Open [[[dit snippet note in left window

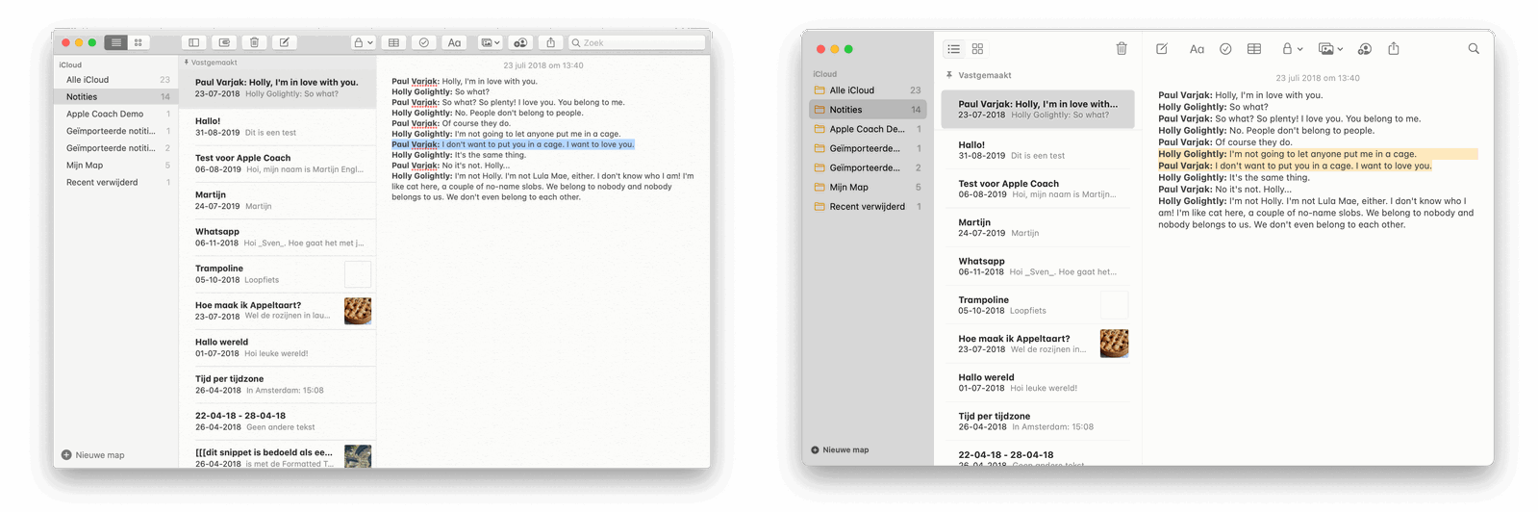(277, 456)
